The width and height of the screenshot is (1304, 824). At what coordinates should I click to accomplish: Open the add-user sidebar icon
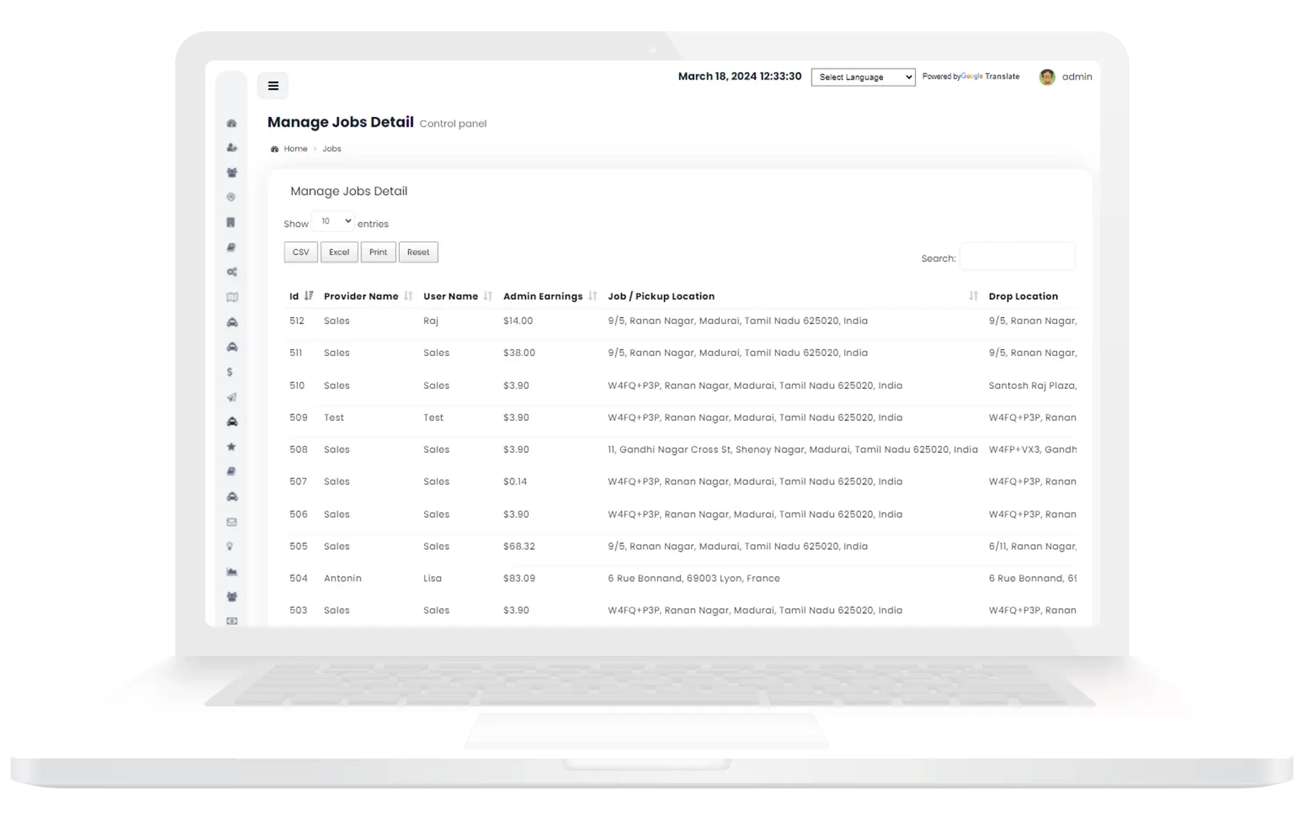pyautogui.click(x=232, y=148)
